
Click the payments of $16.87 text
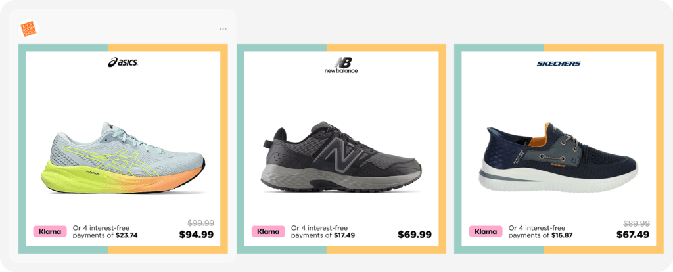point(541,235)
